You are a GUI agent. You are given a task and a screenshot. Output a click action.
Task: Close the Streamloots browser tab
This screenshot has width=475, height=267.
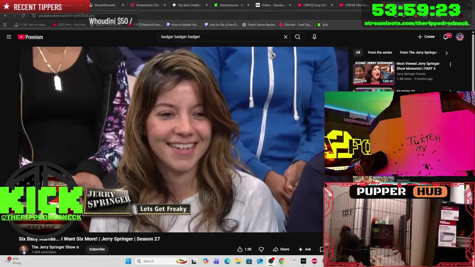pos(164,5)
